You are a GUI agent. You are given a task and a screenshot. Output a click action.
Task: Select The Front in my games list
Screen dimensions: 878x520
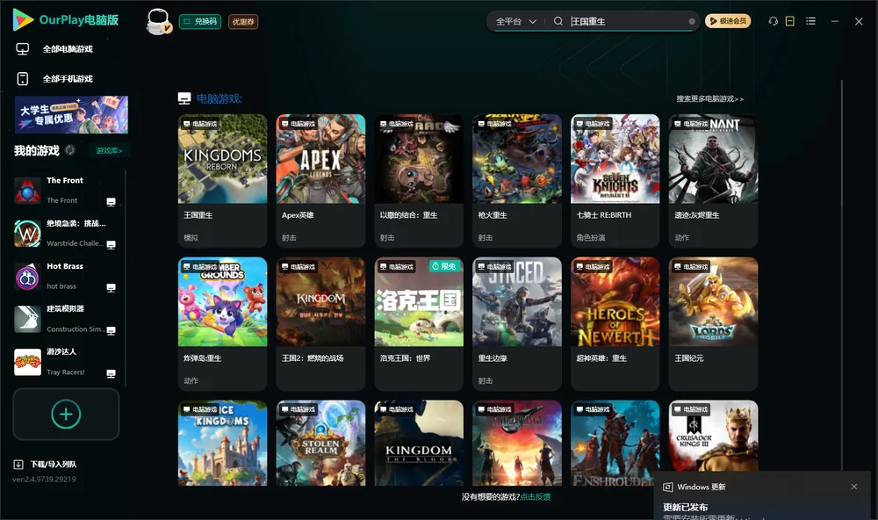[x=66, y=191]
